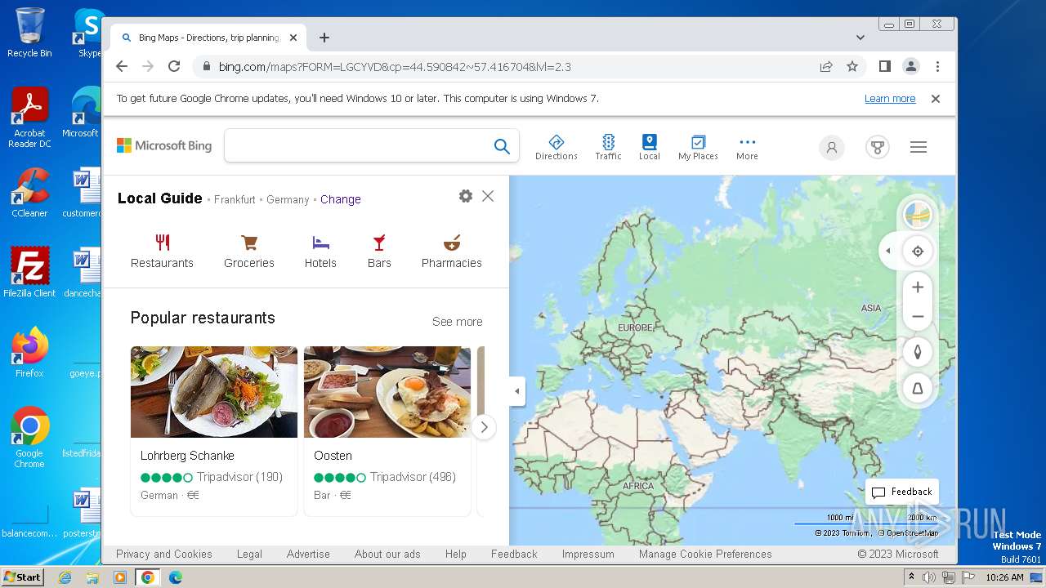Open Lohrberg Schanke restaurant photo

(214, 392)
